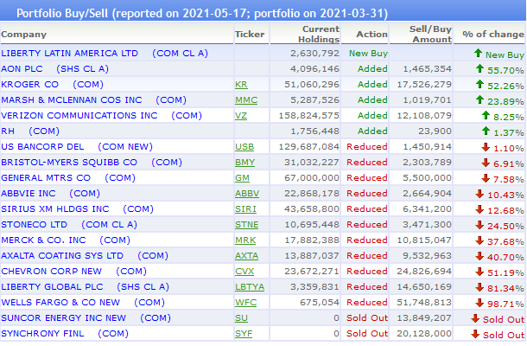Open LIBERTY LATIN AMERICA LTD company link
The height and width of the screenshot is (346, 527).
pos(70,53)
